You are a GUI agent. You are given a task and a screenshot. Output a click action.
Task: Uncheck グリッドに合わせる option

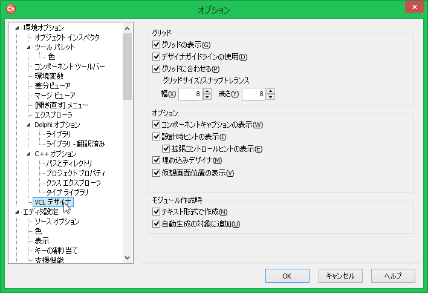pos(157,68)
